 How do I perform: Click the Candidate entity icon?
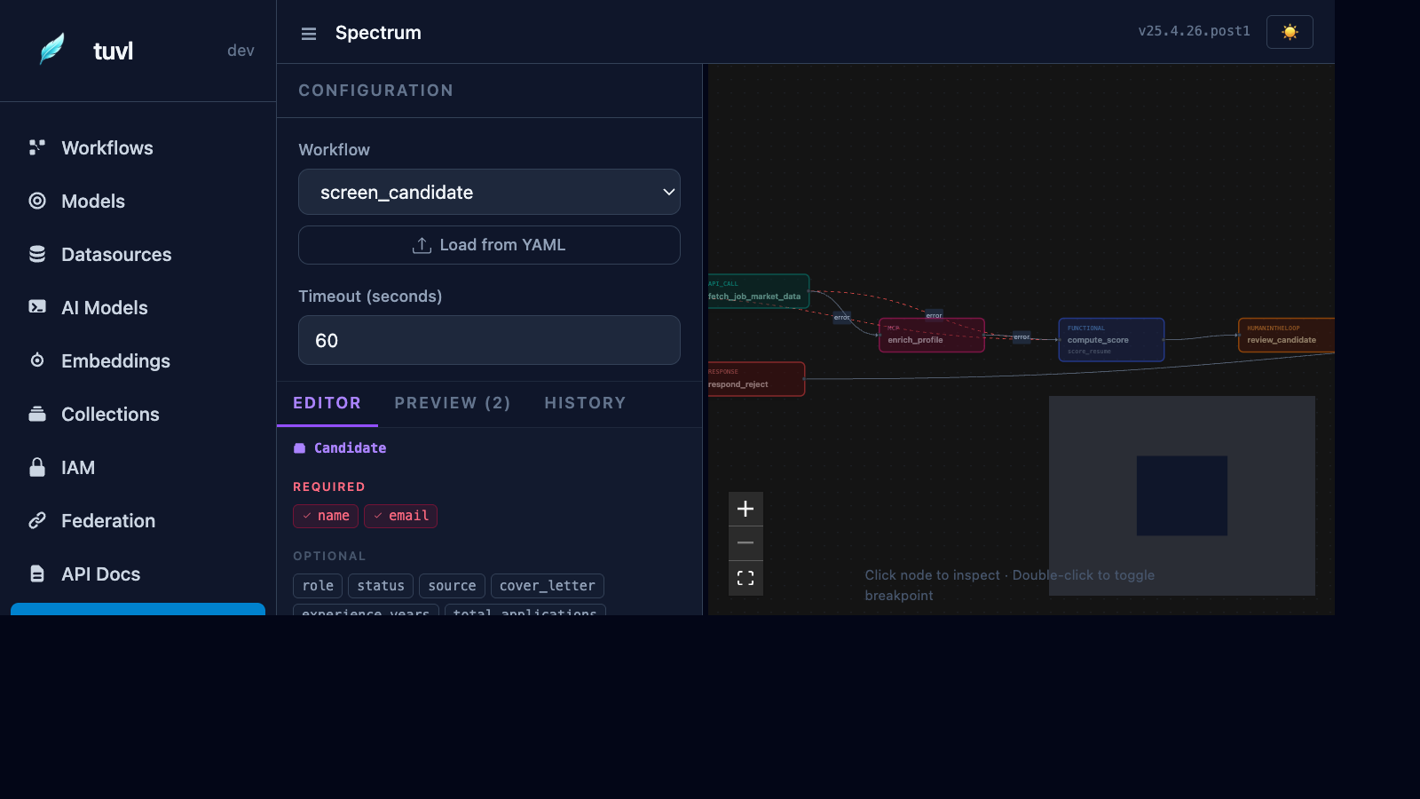[300, 448]
